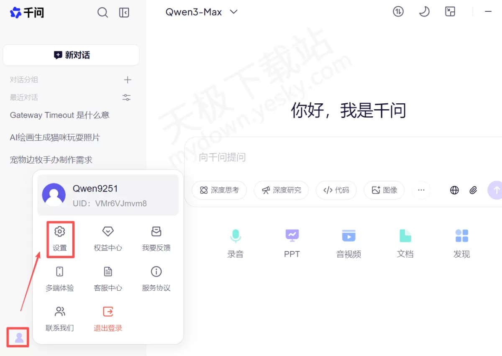Open 多端体验 from the user menu
Viewport: 502px width, 356px height.
[60, 279]
